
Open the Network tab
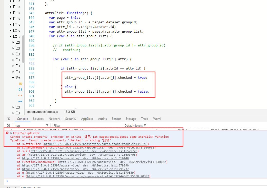click(x=54, y=119)
